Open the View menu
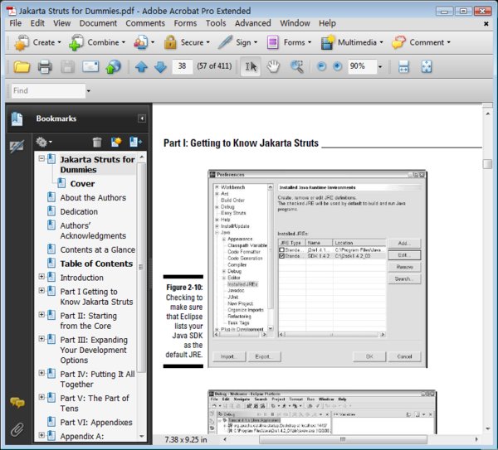The image size is (498, 450). click(x=61, y=23)
